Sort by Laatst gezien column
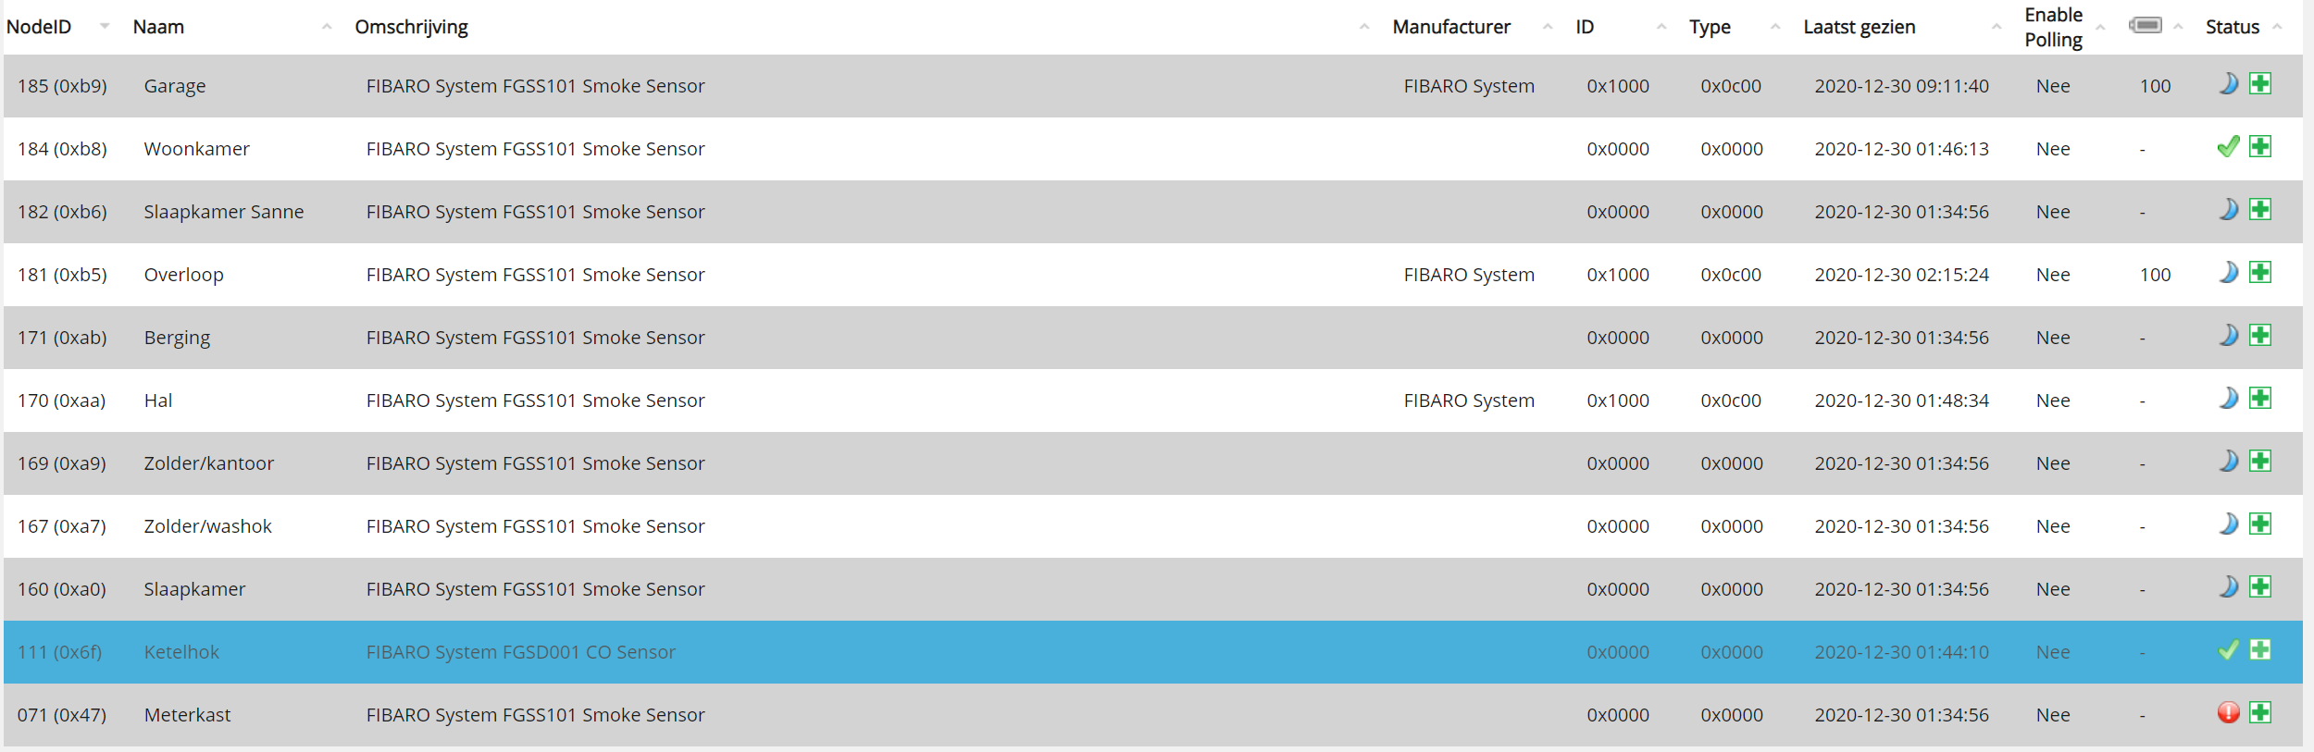2314x752 pixels. click(x=1859, y=27)
